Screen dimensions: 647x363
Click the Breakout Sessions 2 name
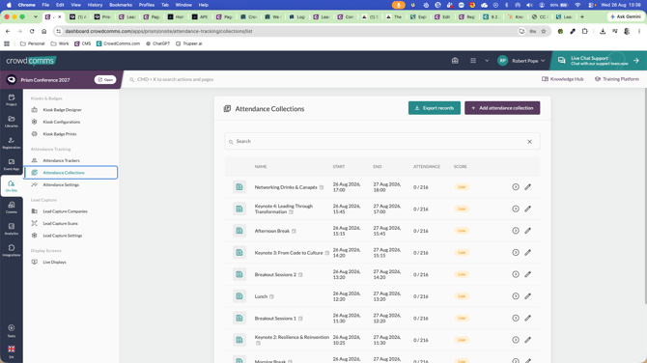pos(275,274)
